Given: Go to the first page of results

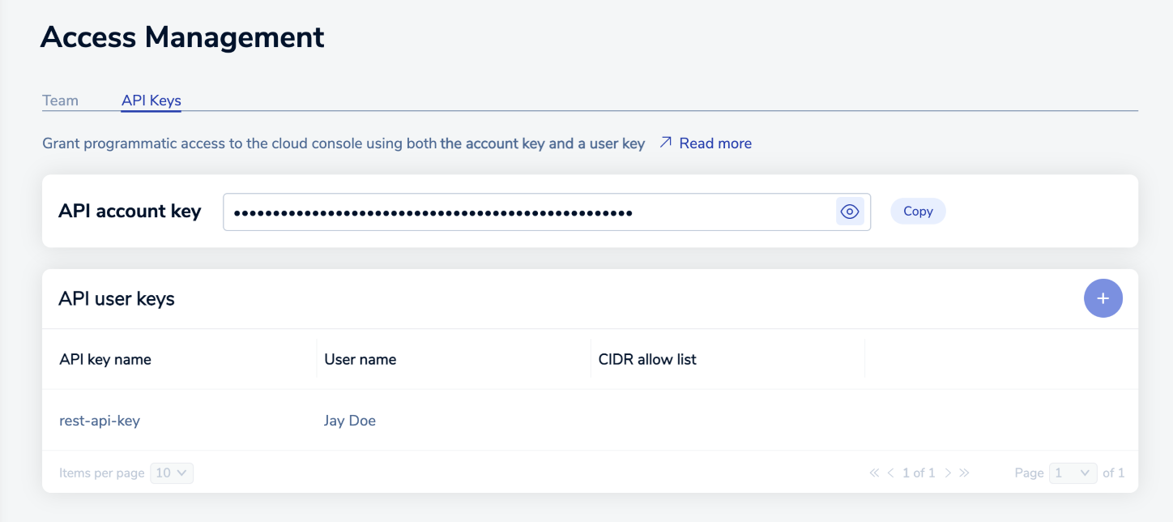Looking at the screenshot, I should [874, 473].
